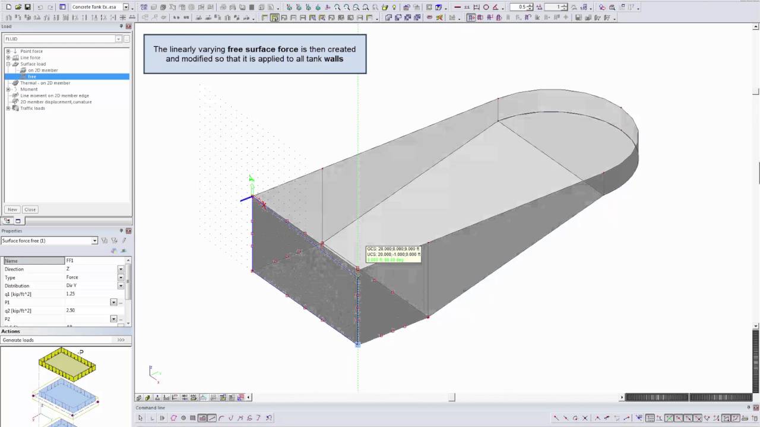Close the Load panel with X icon
The width and height of the screenshot is (760, 427).
128,27
